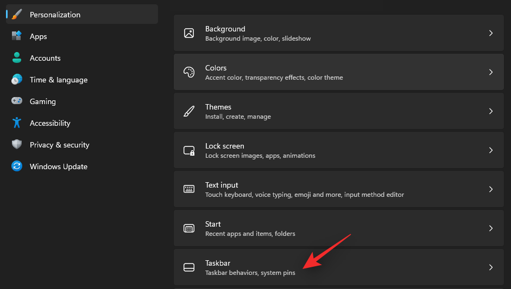Open Colors using the right arrow chevron

[490, 72]
